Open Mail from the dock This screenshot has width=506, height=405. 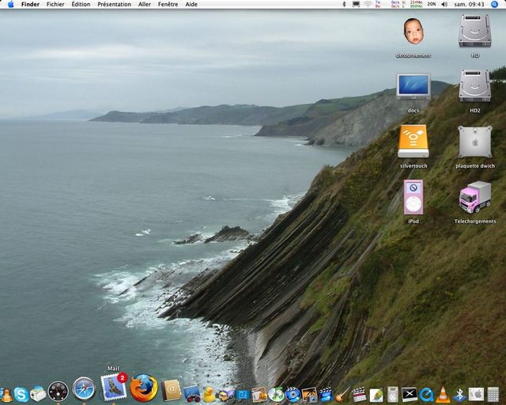(x=113, y=388)
